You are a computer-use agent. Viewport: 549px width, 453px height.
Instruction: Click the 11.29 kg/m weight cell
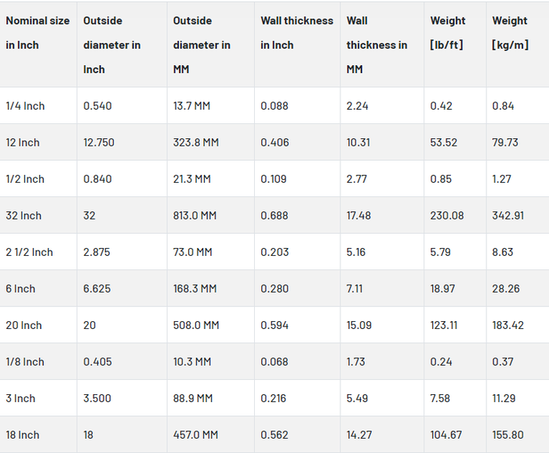[504, 398]
